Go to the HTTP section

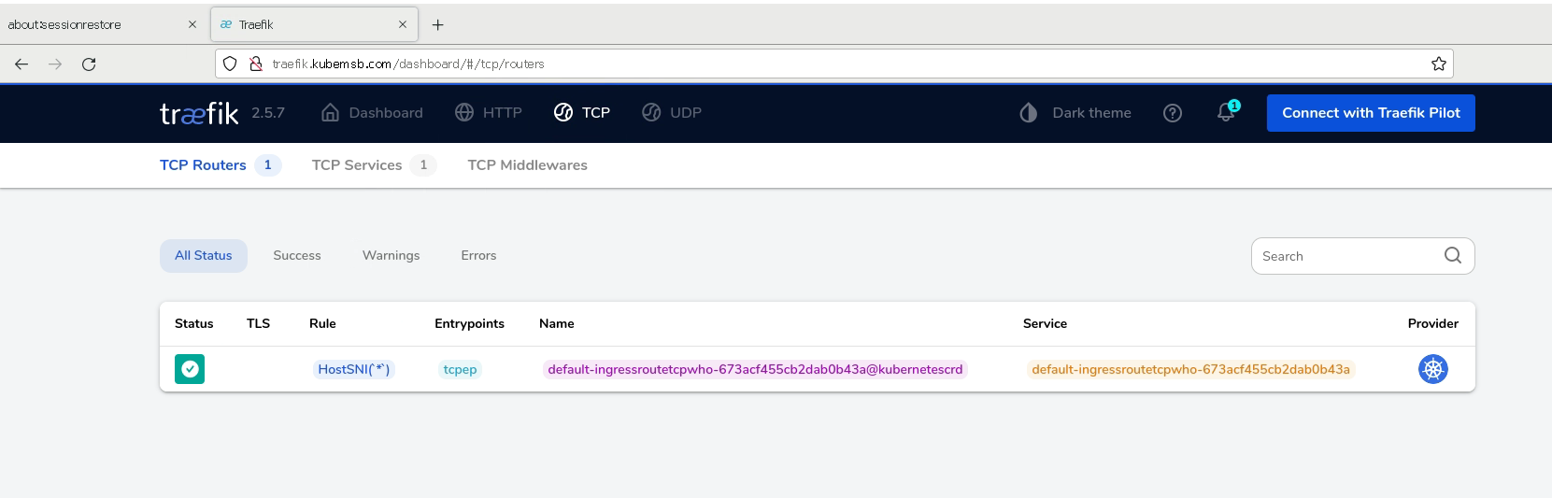[x=489, y=113]
